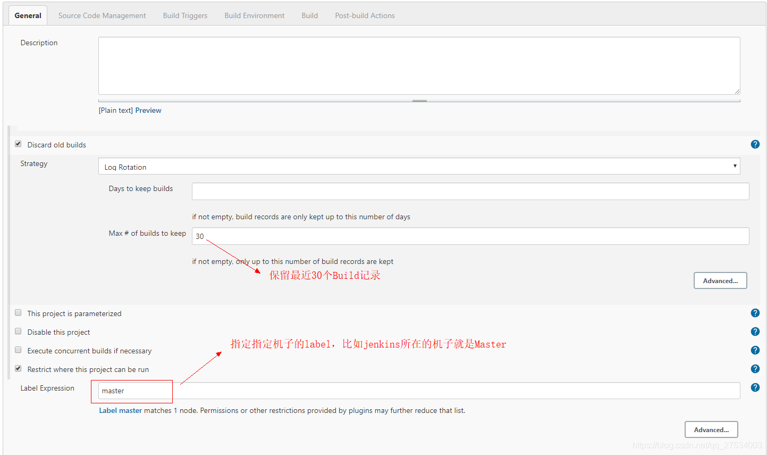Viewport: 767px width, 455px height.
Task: Switch to the Source Code Management tab
Action: coord(102,15)
